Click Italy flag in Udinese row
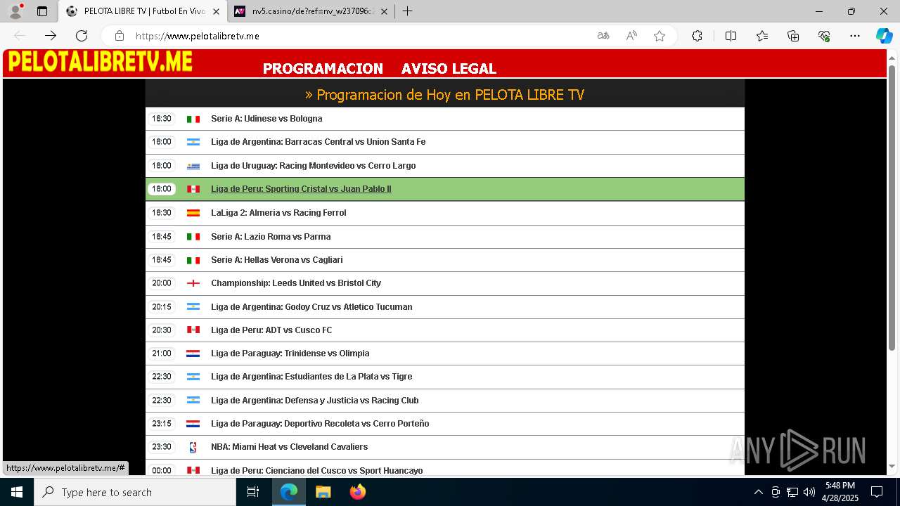The width and height of the screenshot is (900, 506). pos(193,119)
